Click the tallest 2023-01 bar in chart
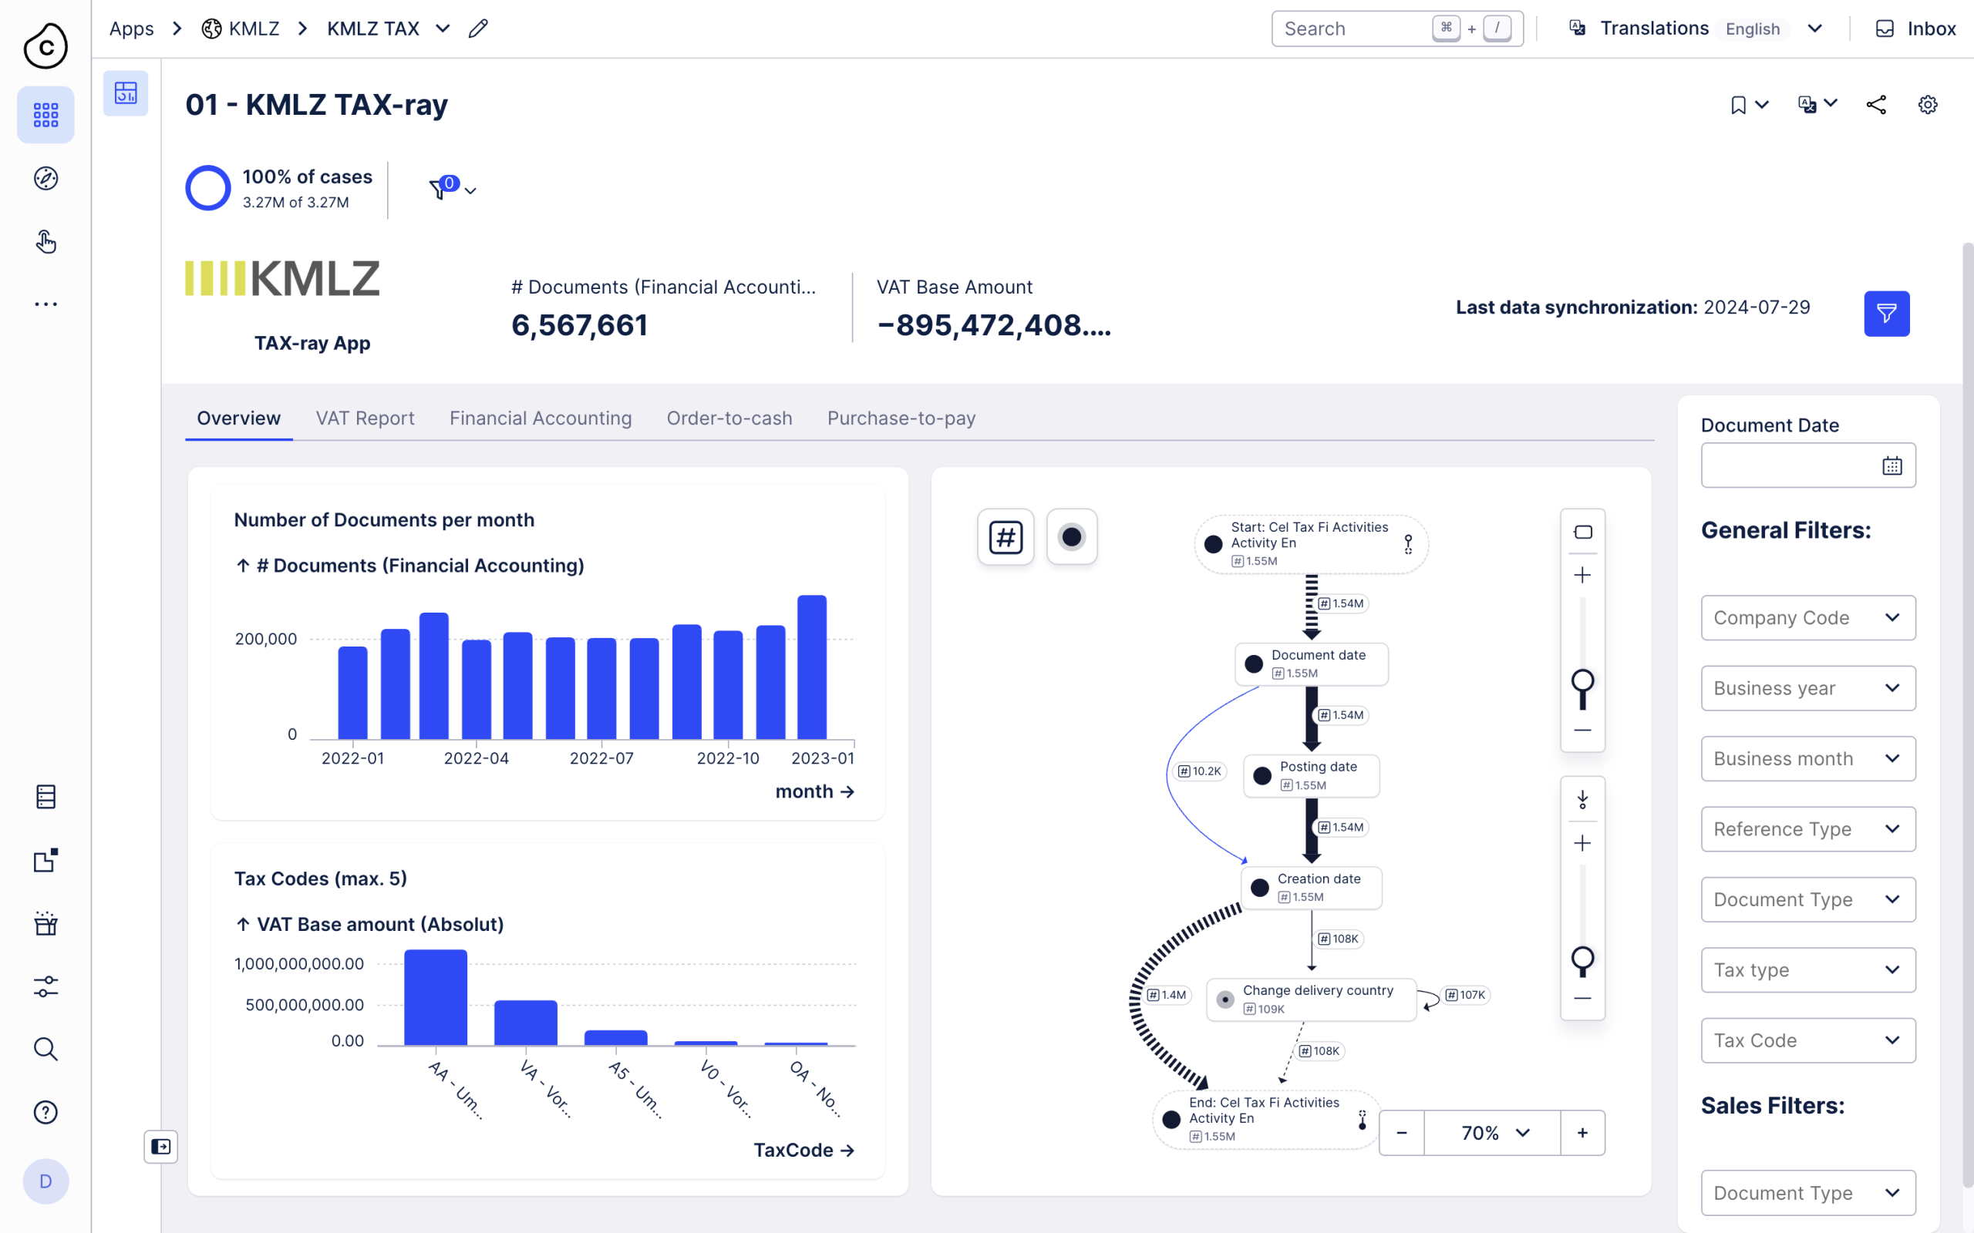This screenshot has height=1233, width=1974. pyautogui.click(x=812, y=667)
